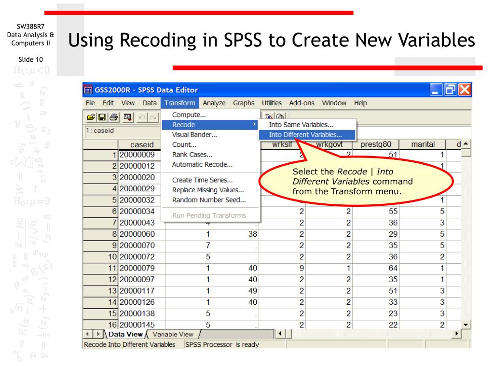Choose Replace Missing Values... menu item

point(210,190)
